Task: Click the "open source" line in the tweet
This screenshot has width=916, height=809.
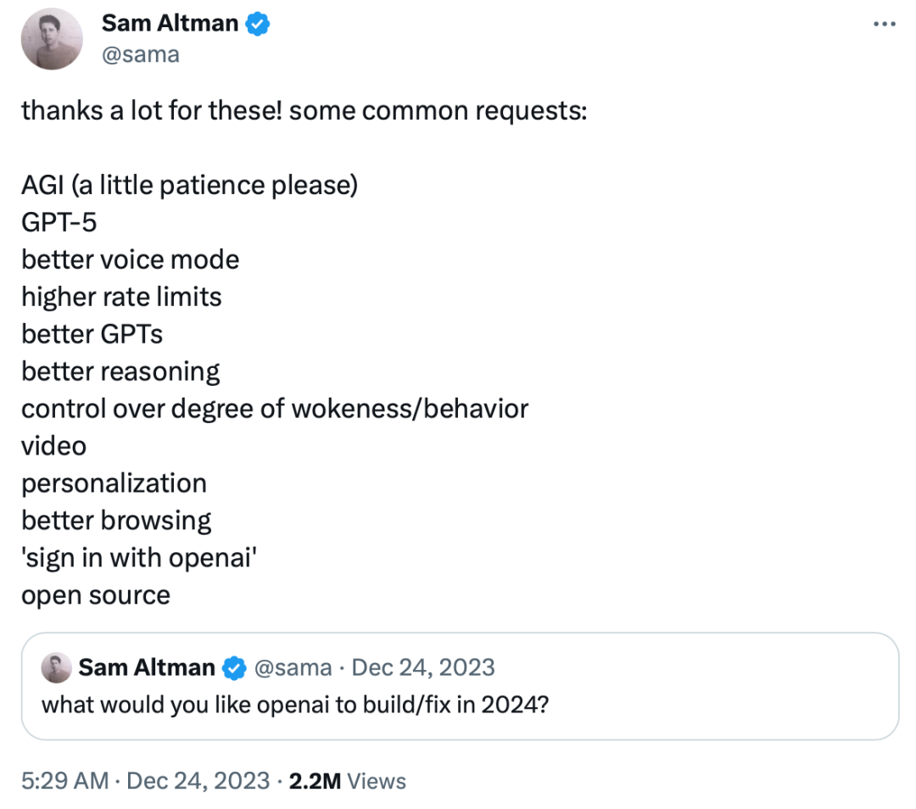Action: 96,594
